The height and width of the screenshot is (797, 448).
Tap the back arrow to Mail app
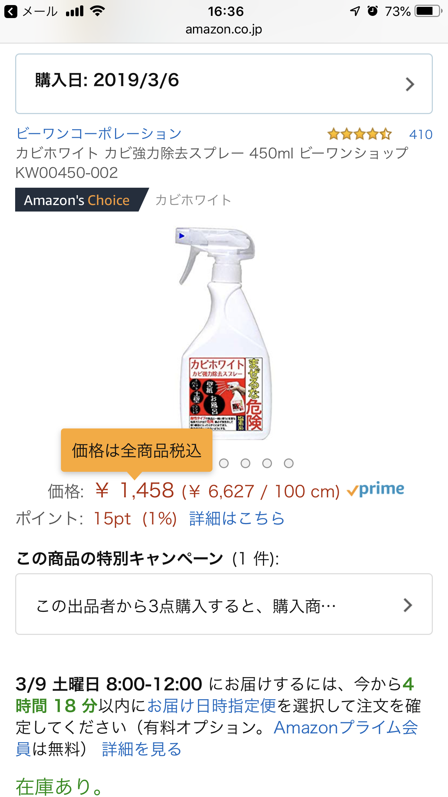[11, 12]
